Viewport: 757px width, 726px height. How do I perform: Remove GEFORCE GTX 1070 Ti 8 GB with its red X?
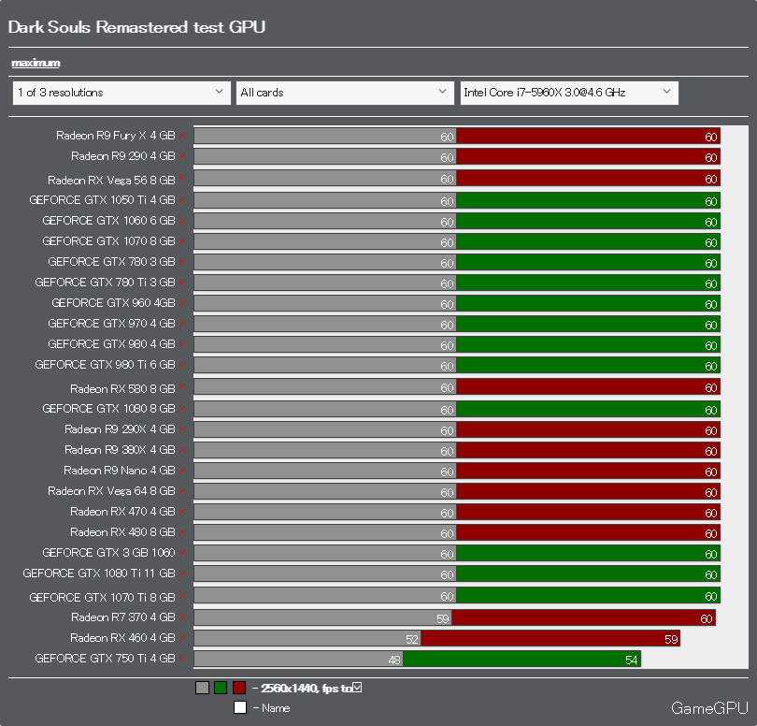[x=182, y=595]
